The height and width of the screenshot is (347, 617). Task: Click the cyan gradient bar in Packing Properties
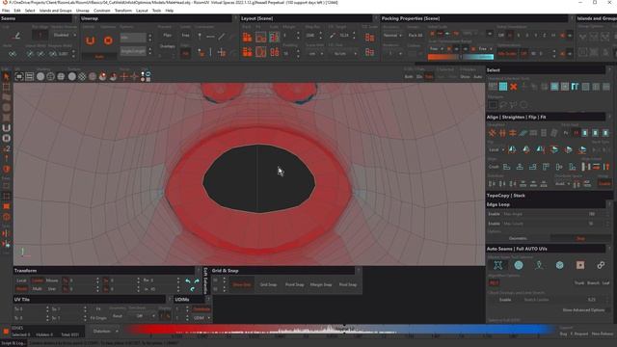tap(478, 57)
